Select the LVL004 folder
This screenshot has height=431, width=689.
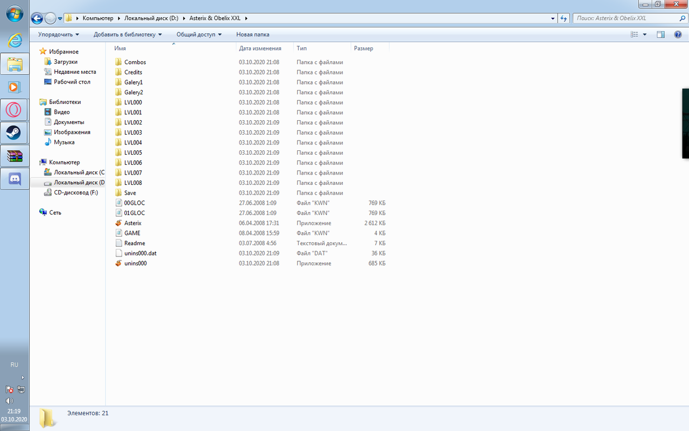pos(133,143)
